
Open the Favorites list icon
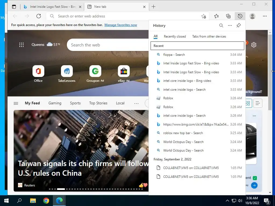tap(216, 16)
